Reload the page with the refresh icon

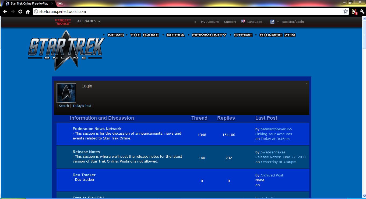pyautogui.click(x=20, y=12)
